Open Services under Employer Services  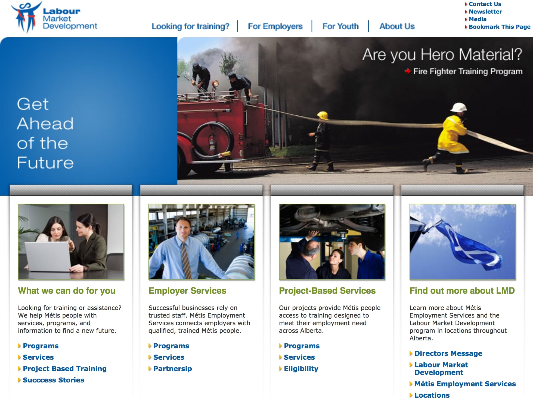pyautogui.click(x=169, y=357)
